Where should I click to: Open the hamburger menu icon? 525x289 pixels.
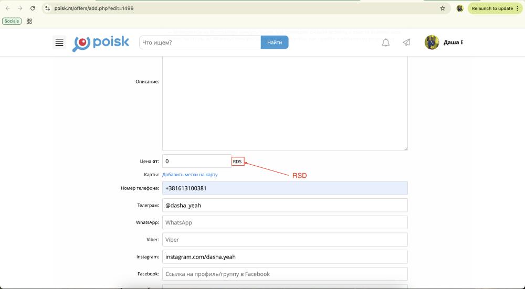coord(59,42)
